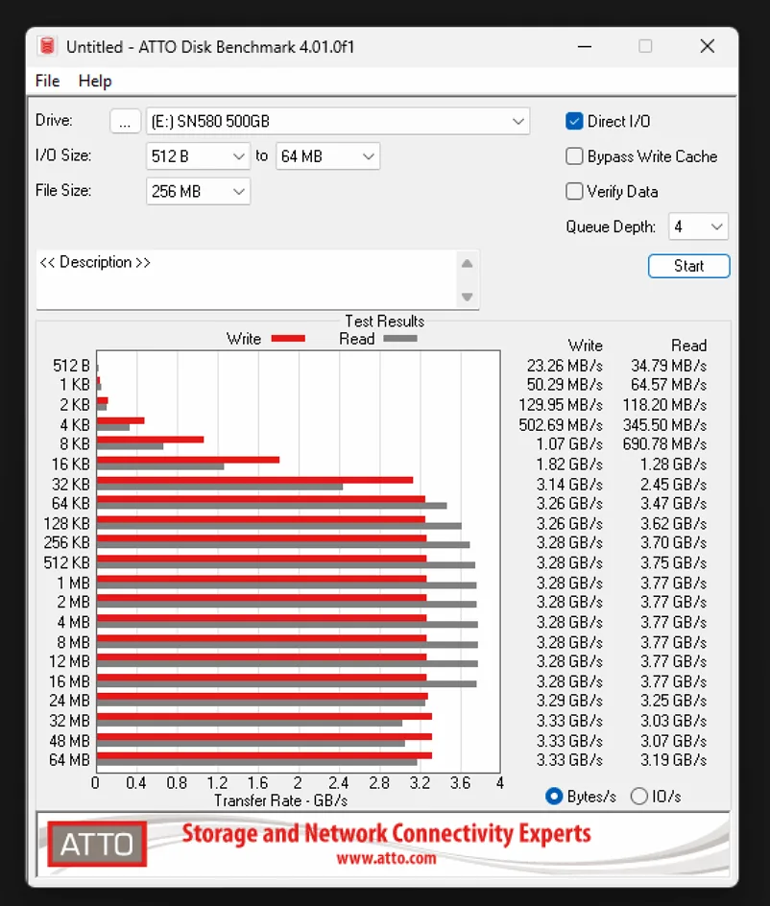Click the 129.95 MB/s write result

pos(560,405)
